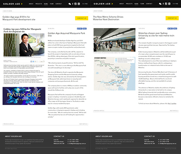Viewport: 181px width, 154px height.
Task: Open Team menu on left page
Action: pyautogui.click(x=52, y=4)
